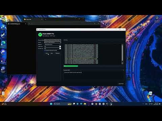Screen dimensions: 162x121
Task: Click the third action button beside Stop
Action: [x=57, y=53]
